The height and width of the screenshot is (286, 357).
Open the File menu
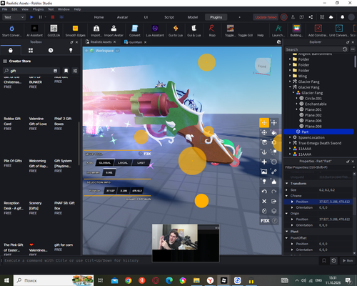pos(5,9)
